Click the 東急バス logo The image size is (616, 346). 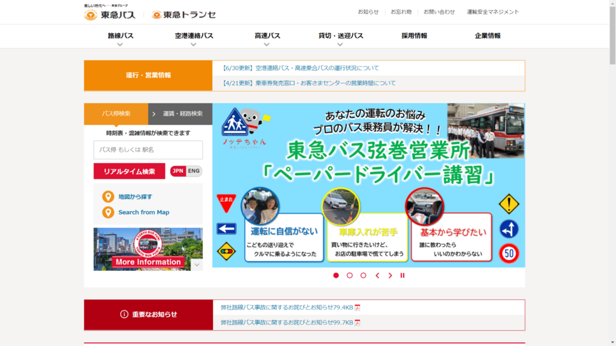pyautogui.click(x=109, y=15)
